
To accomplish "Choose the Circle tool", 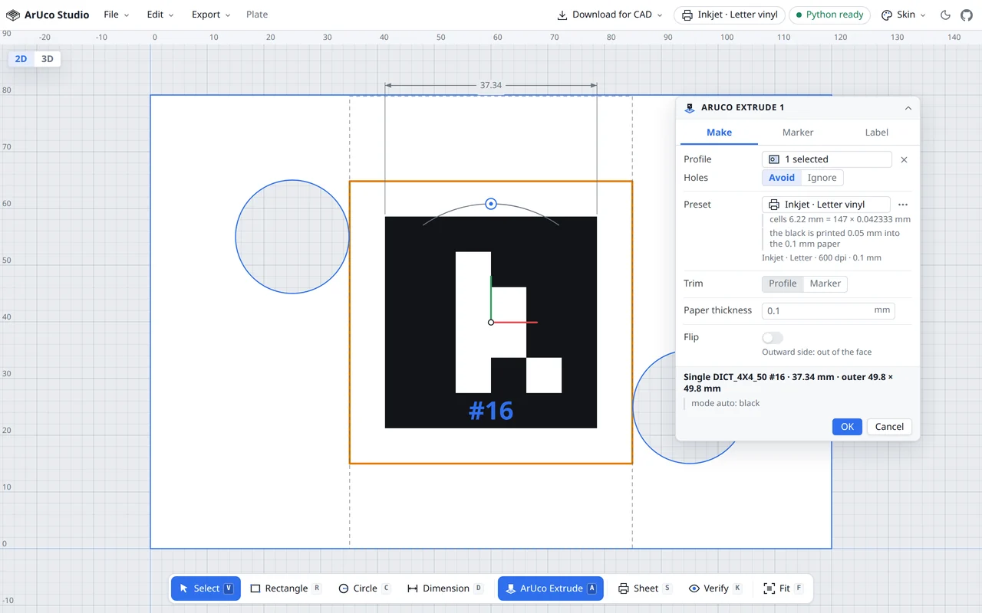I will 364,588.
